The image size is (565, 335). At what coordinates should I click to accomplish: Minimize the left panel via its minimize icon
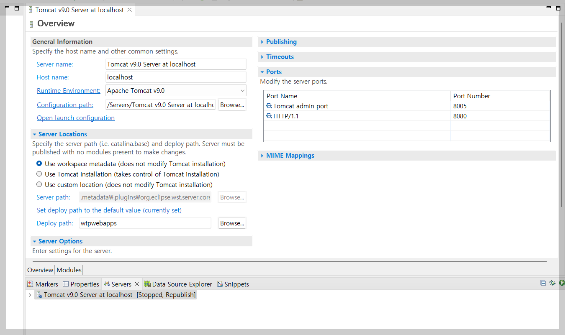7,8
